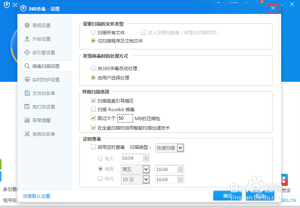Click the upload icon beside 升级设置
The width and height of the screenshot is (300, 208).
click(x=27, y=39)
